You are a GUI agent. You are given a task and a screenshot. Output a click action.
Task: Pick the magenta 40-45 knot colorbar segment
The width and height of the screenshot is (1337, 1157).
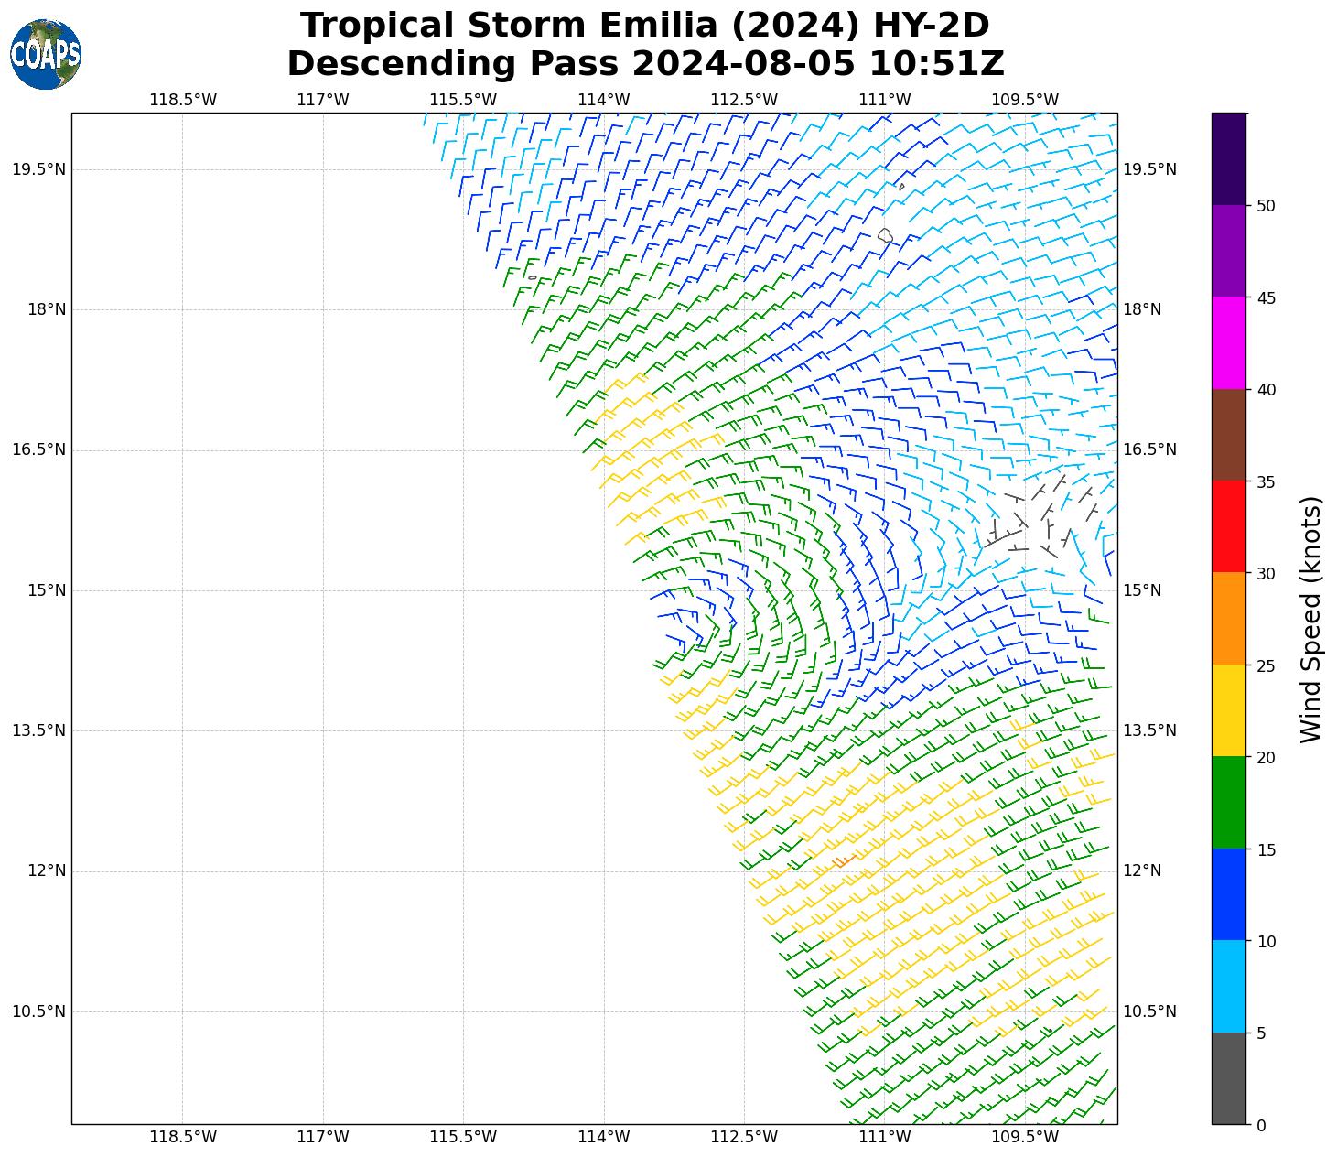[x=1228, y=342]
